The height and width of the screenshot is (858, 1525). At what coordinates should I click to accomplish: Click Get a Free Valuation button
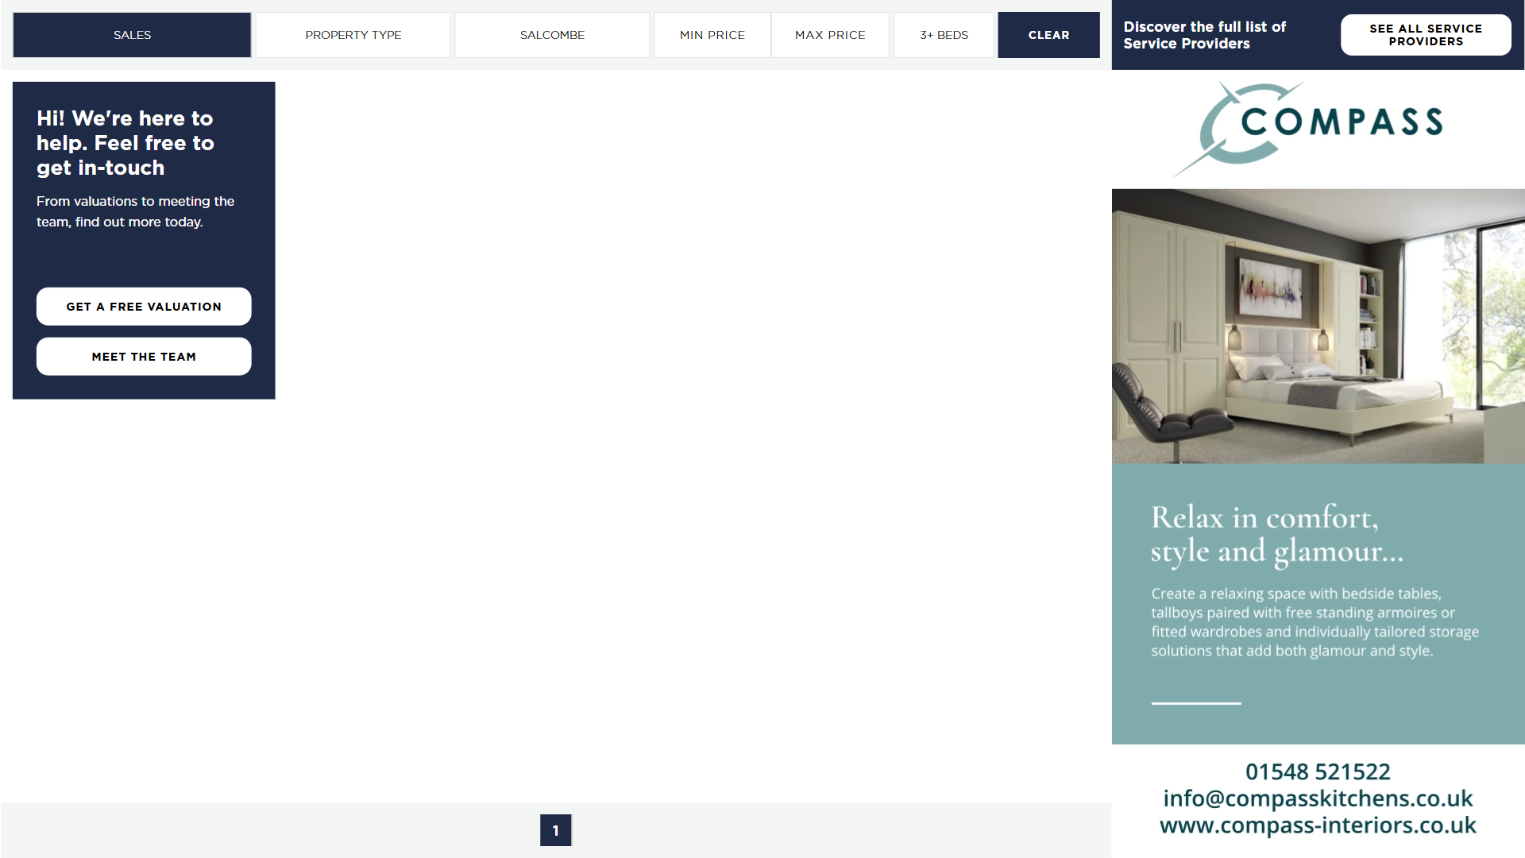pyautogui.click(x=144, y=307)
